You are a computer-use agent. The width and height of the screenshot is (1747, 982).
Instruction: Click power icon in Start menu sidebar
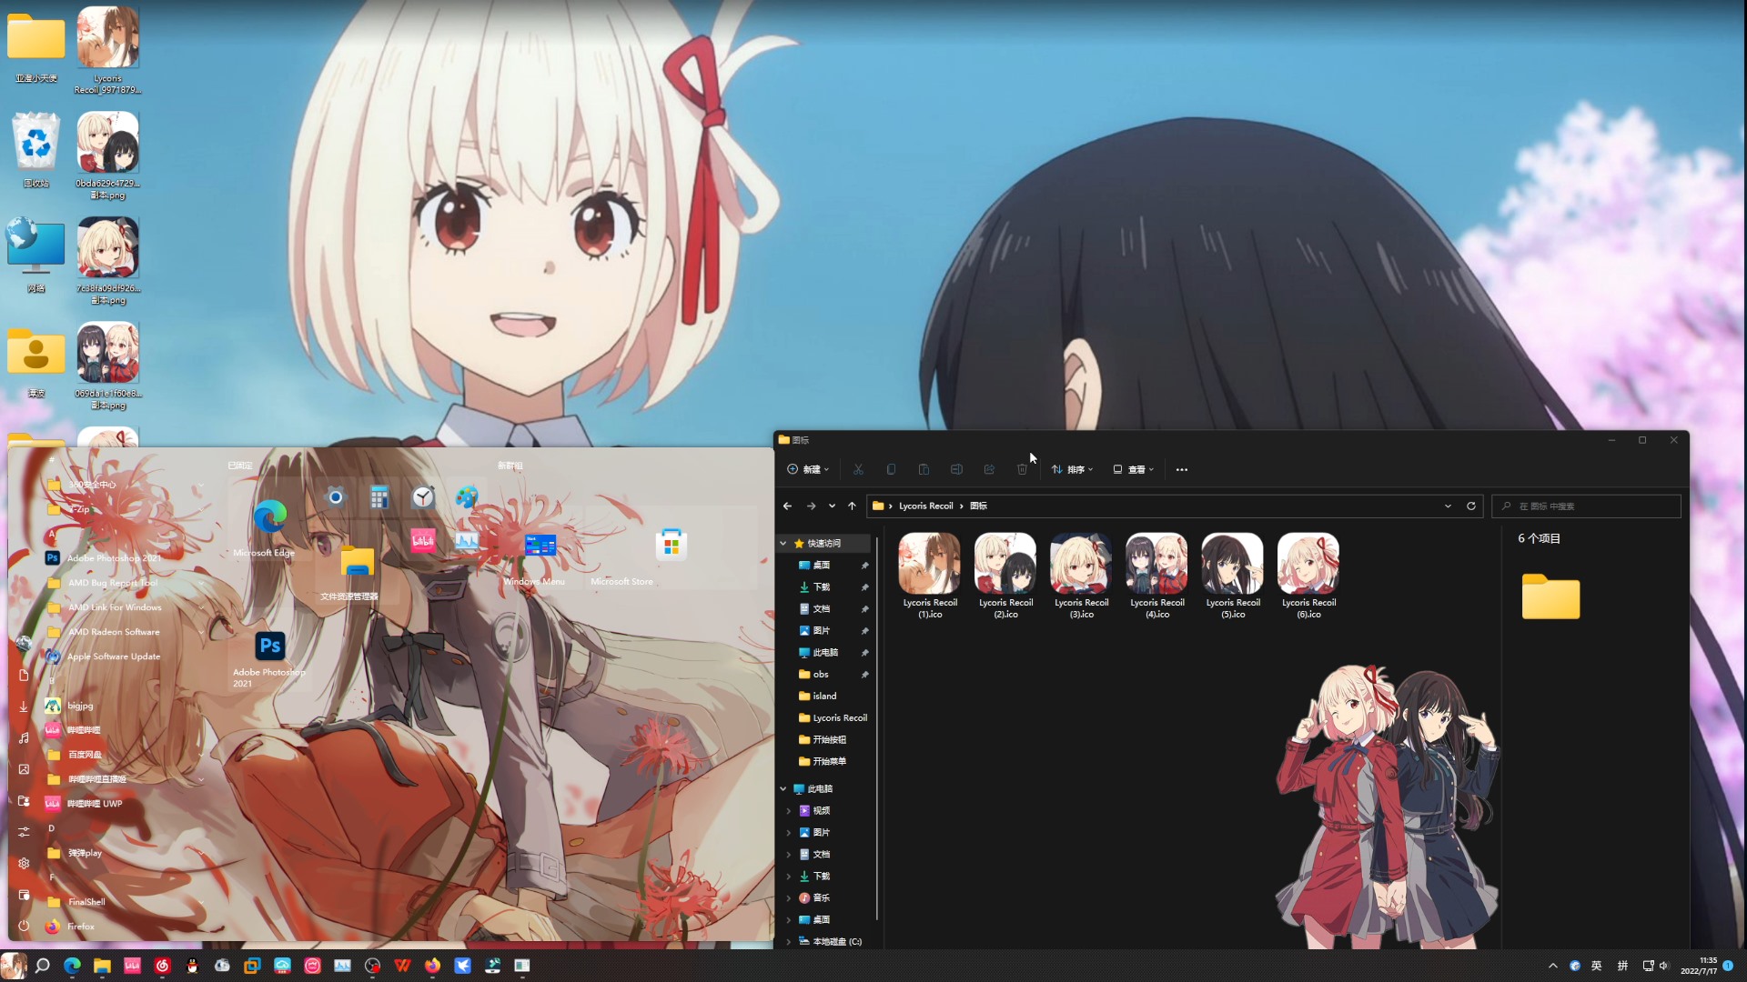point(24,926)
